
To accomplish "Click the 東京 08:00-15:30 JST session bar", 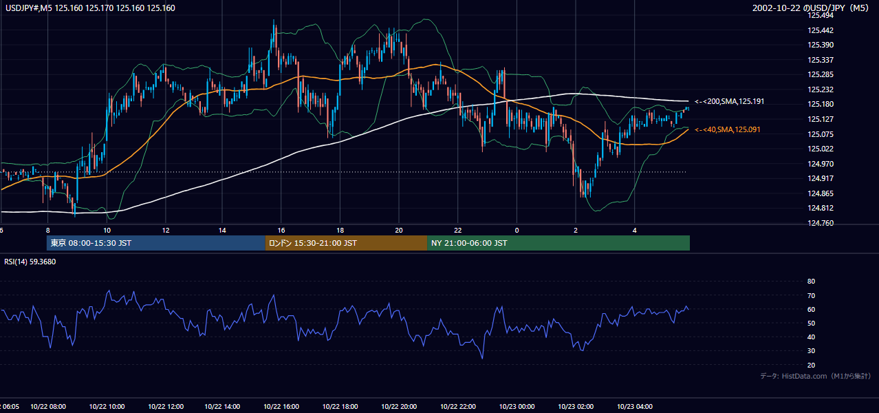I will click(156, 243).
